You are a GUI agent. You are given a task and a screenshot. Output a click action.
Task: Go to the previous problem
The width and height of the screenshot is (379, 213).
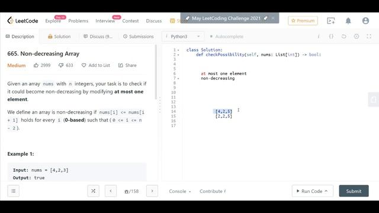[x=111, y=191]
